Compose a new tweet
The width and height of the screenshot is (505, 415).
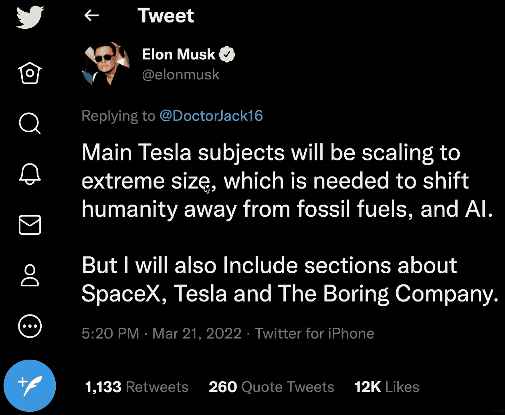pos(30,385)
